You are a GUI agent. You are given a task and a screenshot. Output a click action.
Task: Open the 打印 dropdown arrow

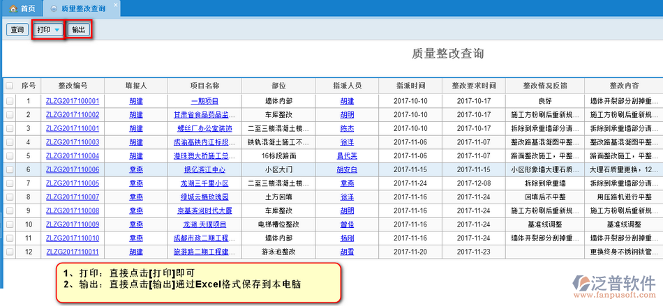click(57, 30)
